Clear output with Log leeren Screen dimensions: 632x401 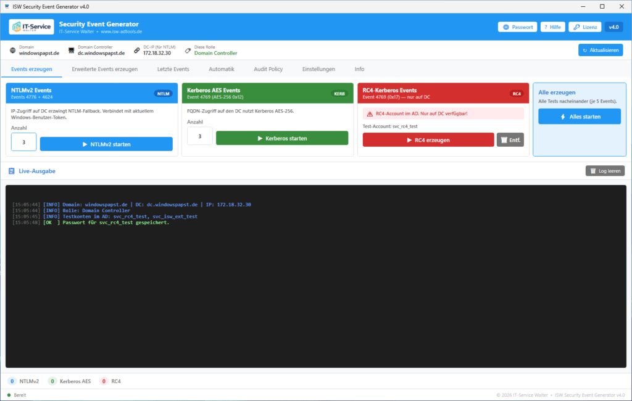[x=605, y=171]
